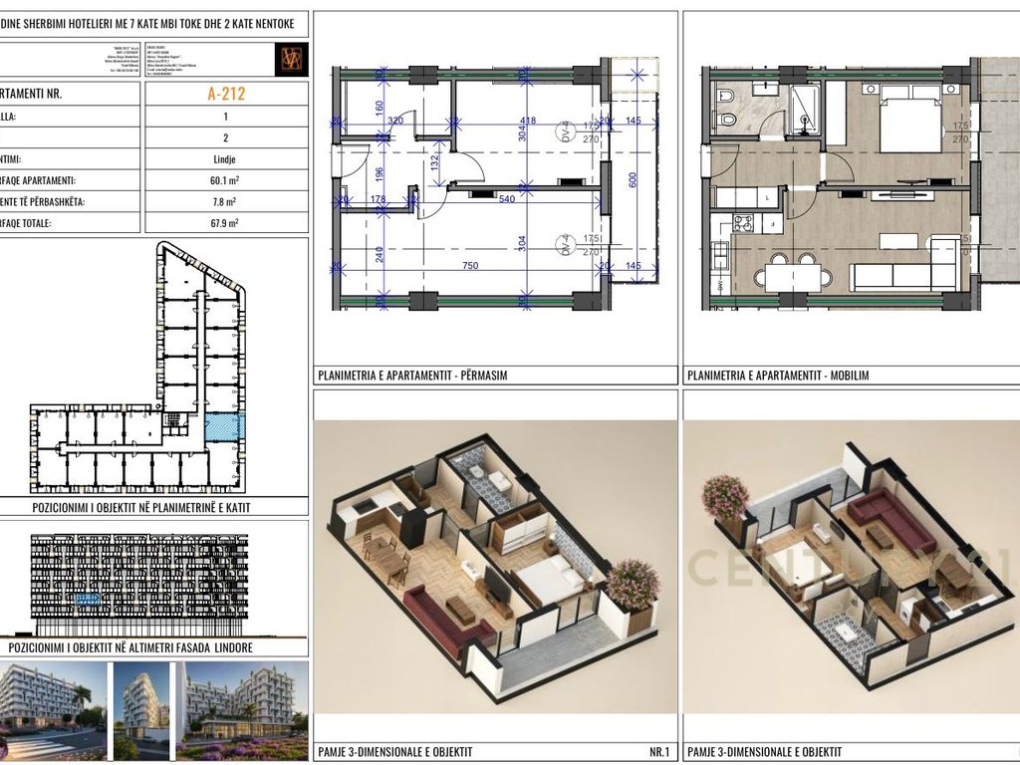Click the brown company logo in header
The image size is (1020, 765).
(292, 59)
